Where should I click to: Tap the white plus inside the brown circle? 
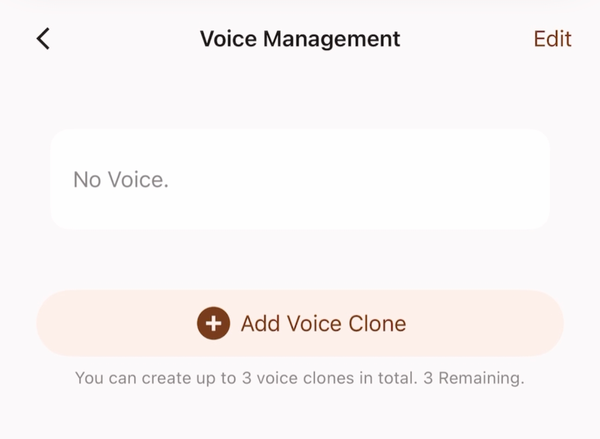click(x=213, y=324)
